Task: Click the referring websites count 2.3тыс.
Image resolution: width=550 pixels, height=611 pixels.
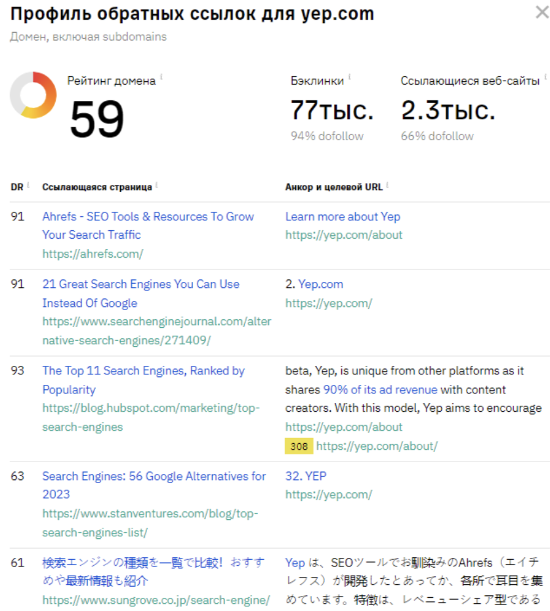Action: pos(448,110)
